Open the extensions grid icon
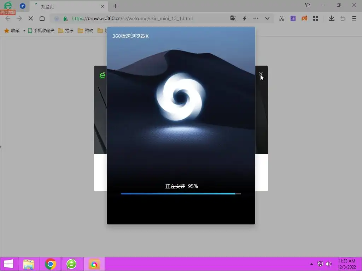Screen dimensions: 362x271 coord(316,18)
